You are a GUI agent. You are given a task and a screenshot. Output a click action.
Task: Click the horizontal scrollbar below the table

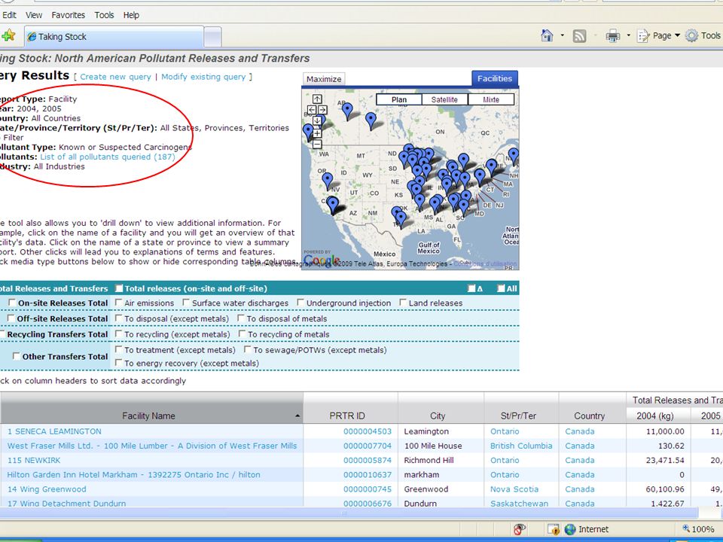point(348,513)
